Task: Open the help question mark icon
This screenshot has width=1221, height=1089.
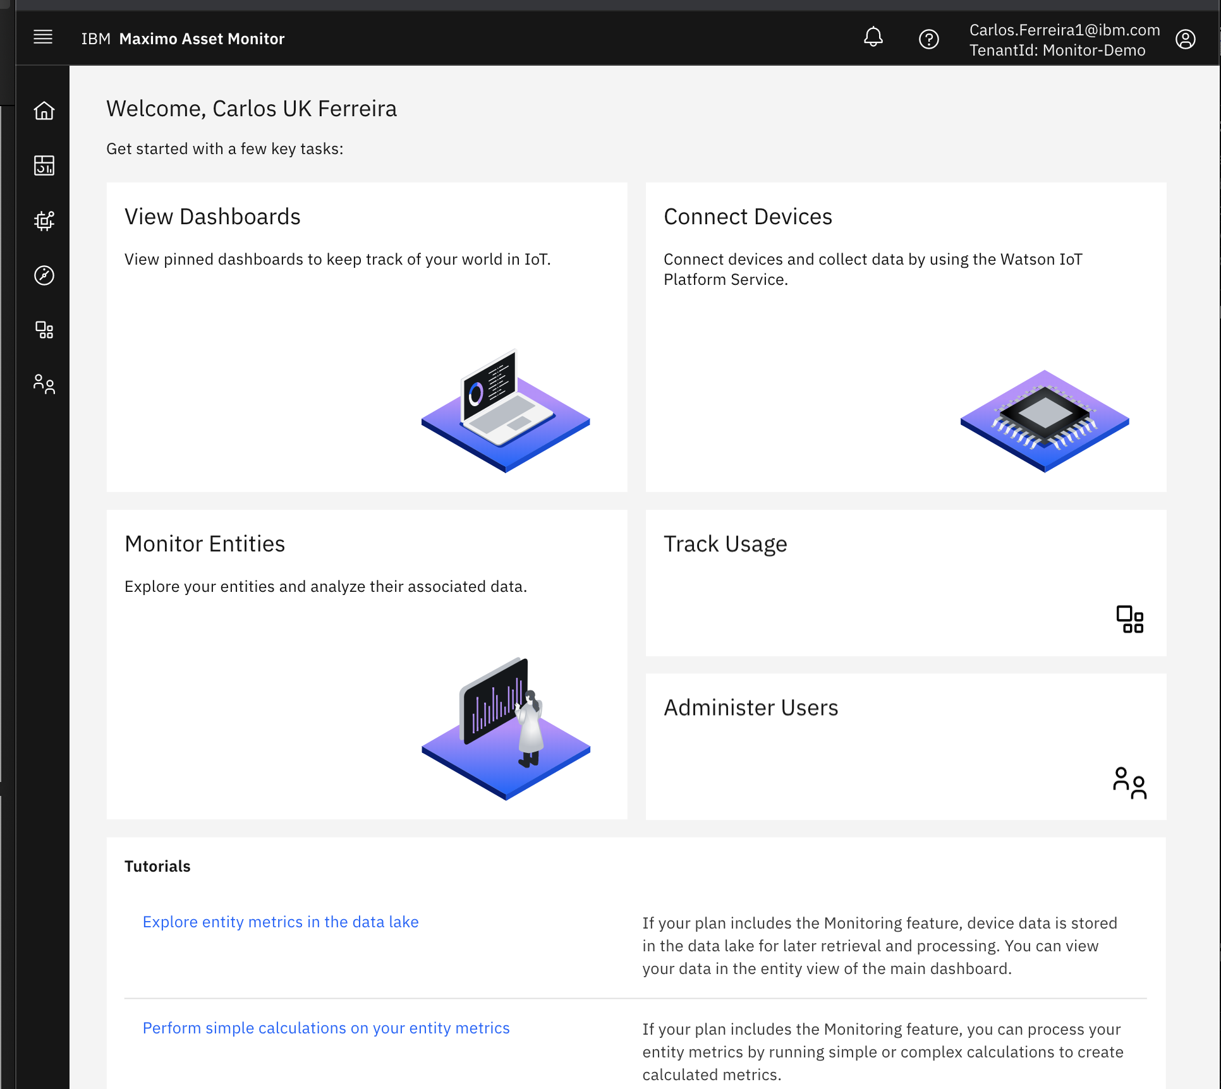Action: pos(928,39)
